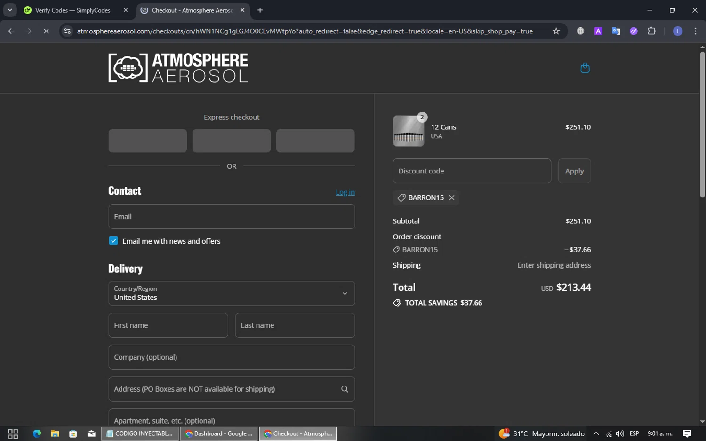Open the browser Extensions puzzle icon
This screenshot has width=706, height=441.
(x=651, y=31)
